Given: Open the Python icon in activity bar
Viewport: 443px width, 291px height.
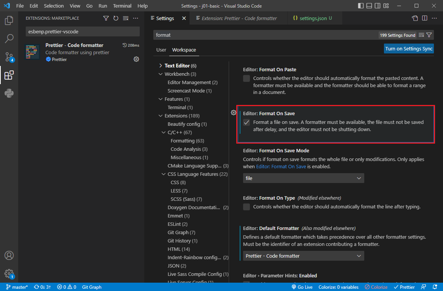Looking at the screenshot, I should pyautogui.click(x=9, y=93).
